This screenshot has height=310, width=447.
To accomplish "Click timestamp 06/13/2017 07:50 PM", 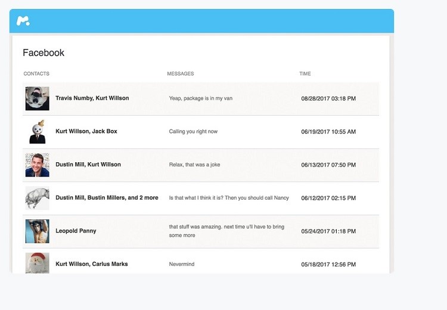I will click(x=328, y=165).
